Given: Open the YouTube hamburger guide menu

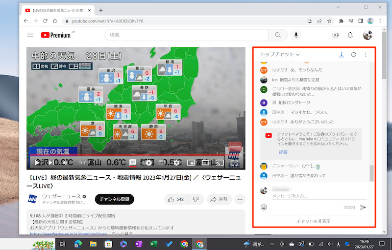Looking at the screenshot, I should click(x=30, y=35).
